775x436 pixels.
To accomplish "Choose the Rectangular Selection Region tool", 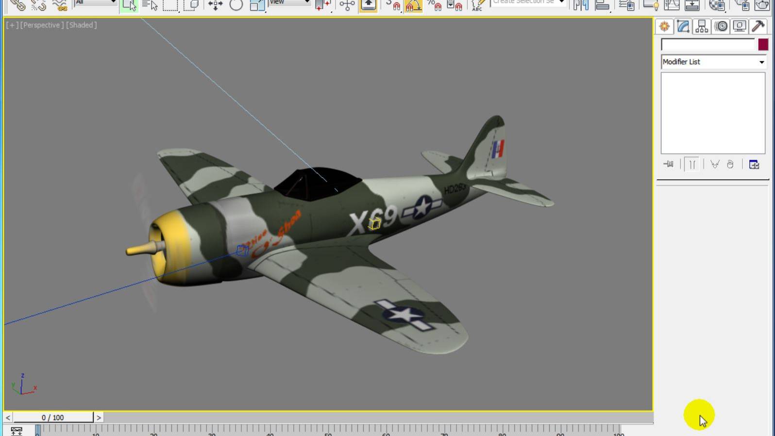I will tap(170, 5).
